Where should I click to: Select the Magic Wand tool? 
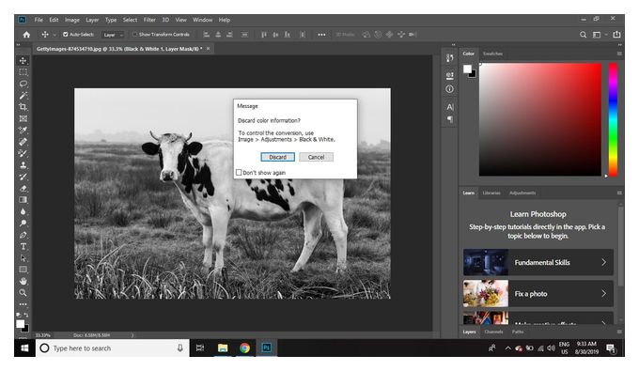(x=23, y=95)
